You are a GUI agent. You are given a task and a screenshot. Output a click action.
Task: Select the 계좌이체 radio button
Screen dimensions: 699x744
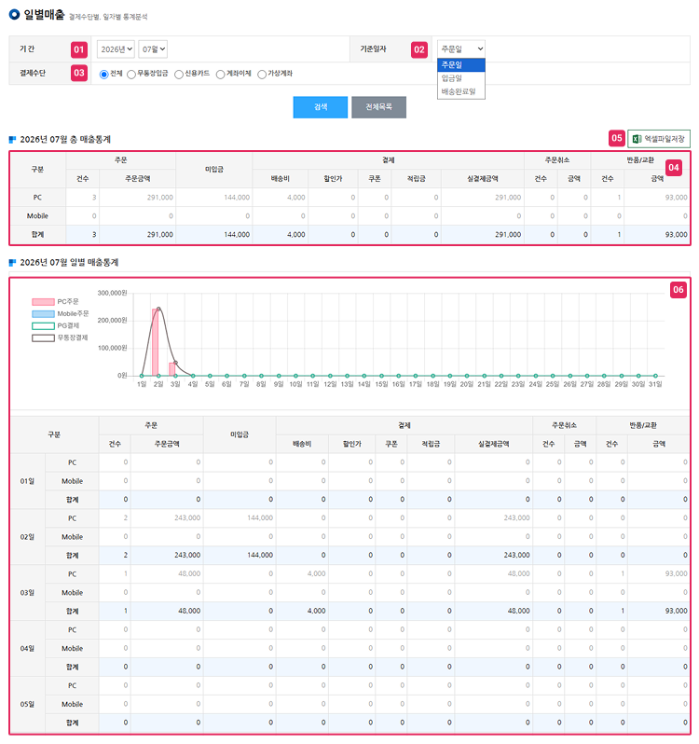(220, 75)
